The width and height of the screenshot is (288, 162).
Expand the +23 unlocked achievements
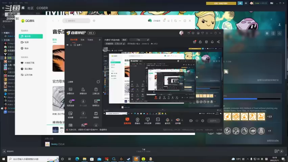point(269,116)
